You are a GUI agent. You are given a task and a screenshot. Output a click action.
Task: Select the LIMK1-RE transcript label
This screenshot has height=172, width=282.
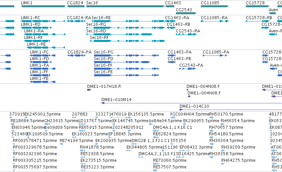36,44
